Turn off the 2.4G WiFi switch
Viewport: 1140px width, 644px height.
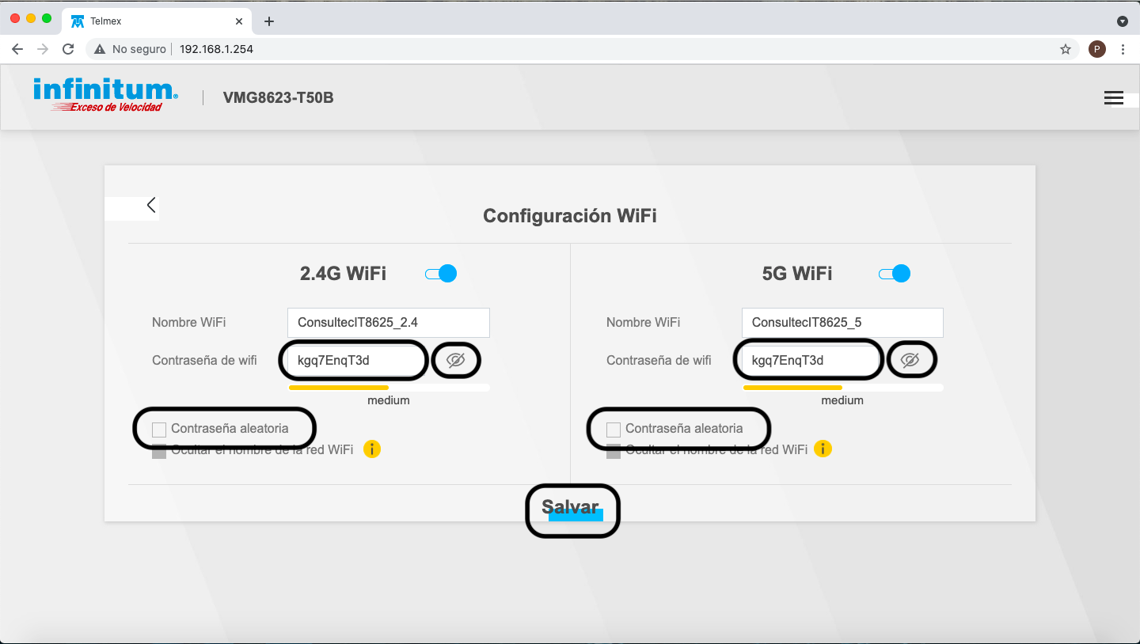click(441, 274)
